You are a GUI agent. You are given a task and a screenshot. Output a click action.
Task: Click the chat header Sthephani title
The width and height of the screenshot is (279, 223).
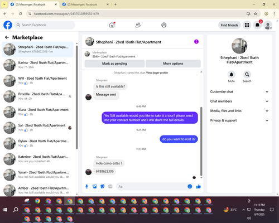[128, 42]
